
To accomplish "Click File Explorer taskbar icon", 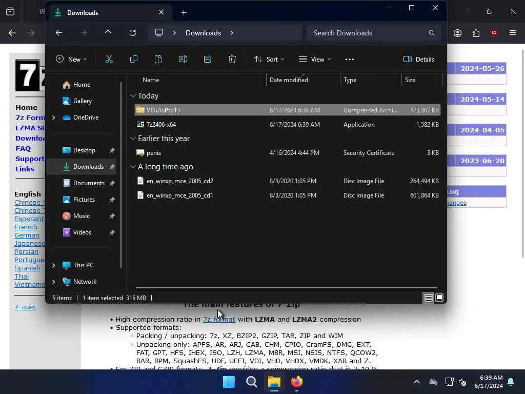I will tap(274, 382).
